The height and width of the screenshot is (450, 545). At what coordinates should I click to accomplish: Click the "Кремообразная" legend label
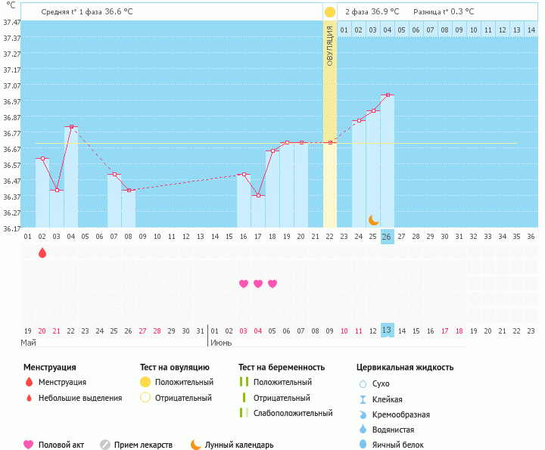[405, 414]
